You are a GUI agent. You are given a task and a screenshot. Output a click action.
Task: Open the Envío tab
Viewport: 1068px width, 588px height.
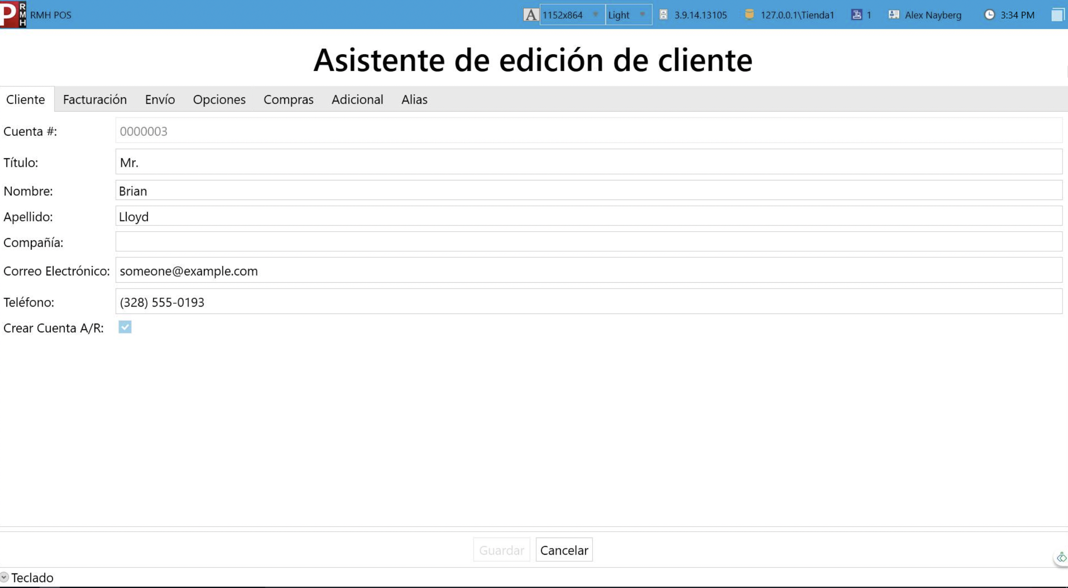(159, 99)
